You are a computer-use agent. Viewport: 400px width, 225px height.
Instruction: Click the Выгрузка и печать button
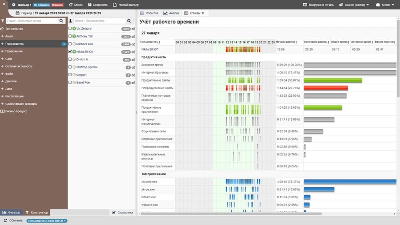pos(318,5)
